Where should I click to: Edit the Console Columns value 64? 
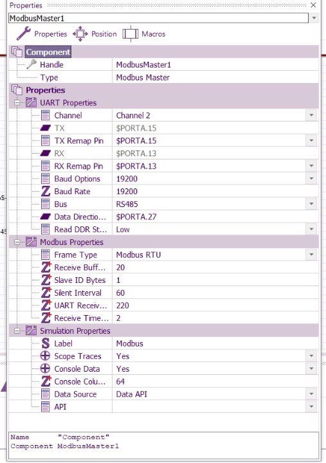[215, 381]
